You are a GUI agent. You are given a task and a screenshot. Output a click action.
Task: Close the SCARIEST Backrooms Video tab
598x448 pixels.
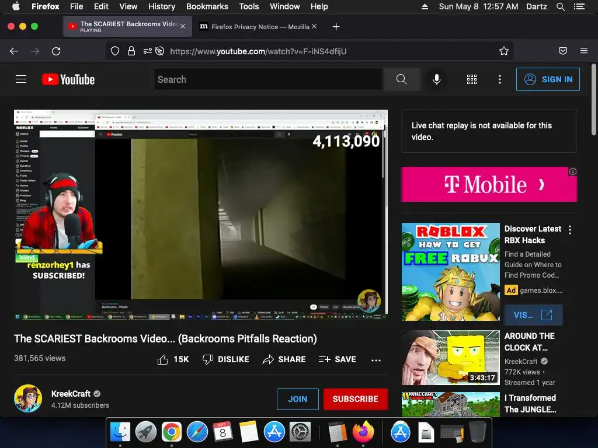(183, 26)
